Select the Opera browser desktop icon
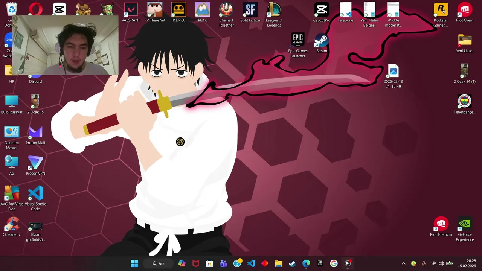This screenshot has height=271, width=482. click(35, 8)
